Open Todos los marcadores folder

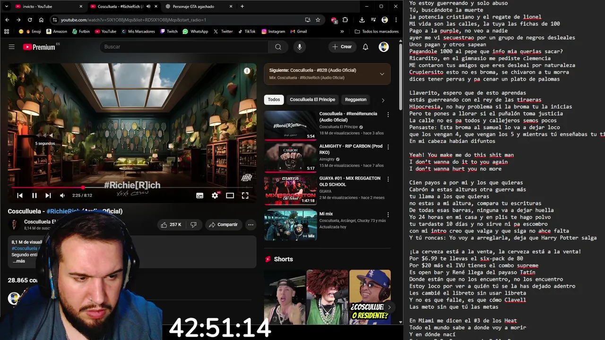[377, 32]
